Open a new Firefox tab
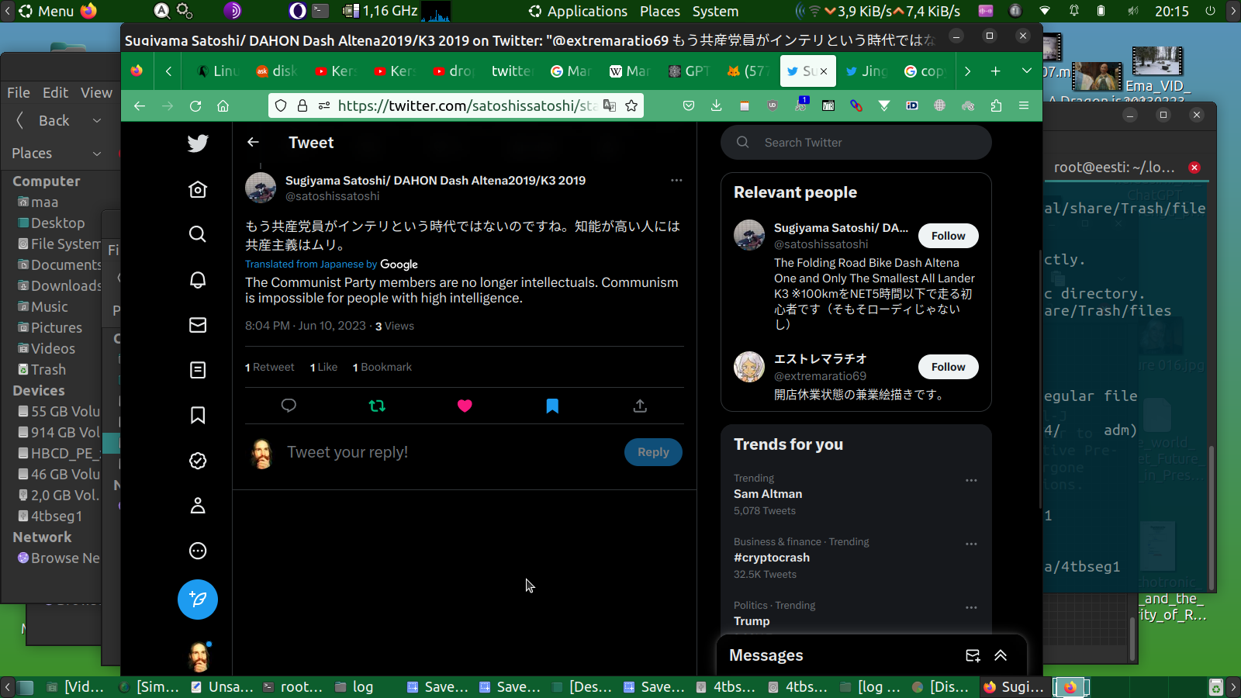This screenshot has height=698, width=1241. (x=995, y=71)
